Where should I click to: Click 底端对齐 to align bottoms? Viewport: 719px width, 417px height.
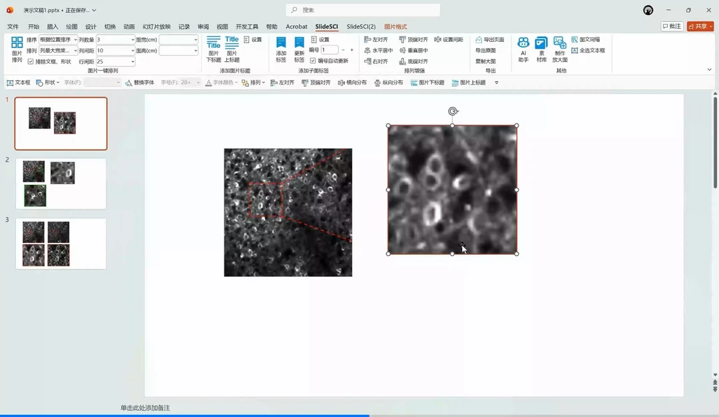[413, 61]
